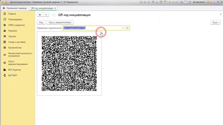Open the yellow info icon in title bar
The width and height of the screenshot is (223, 125).
point(208,2)
